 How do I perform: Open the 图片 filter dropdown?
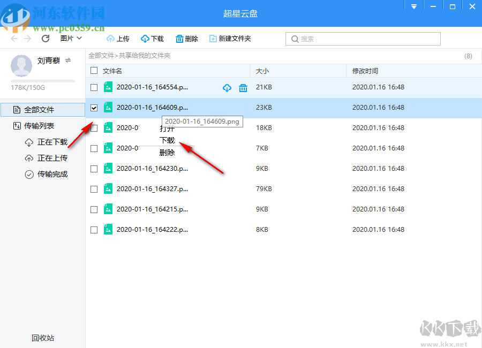[71, 38]
